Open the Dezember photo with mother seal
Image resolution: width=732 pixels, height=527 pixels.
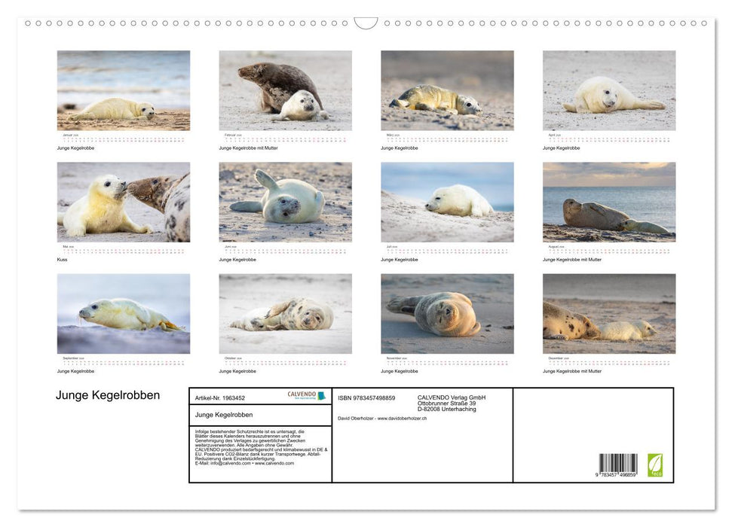(x=608, y=313)
